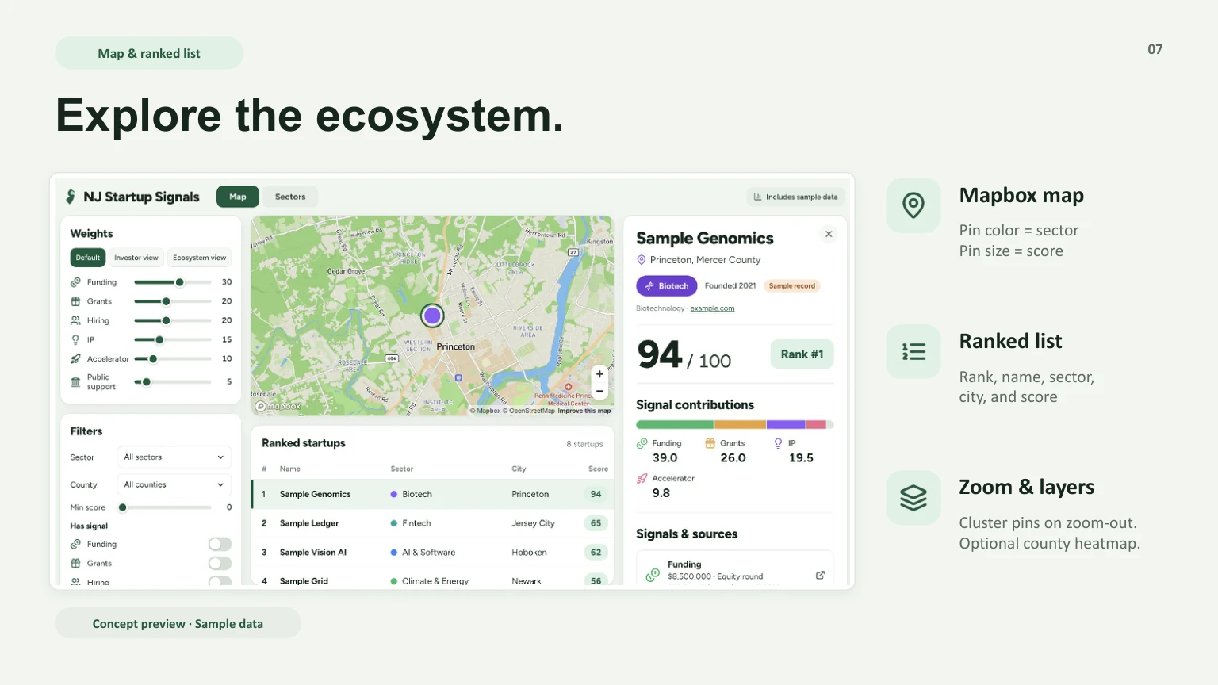Click the purple Princeton map pin

(x=432, y=316)
